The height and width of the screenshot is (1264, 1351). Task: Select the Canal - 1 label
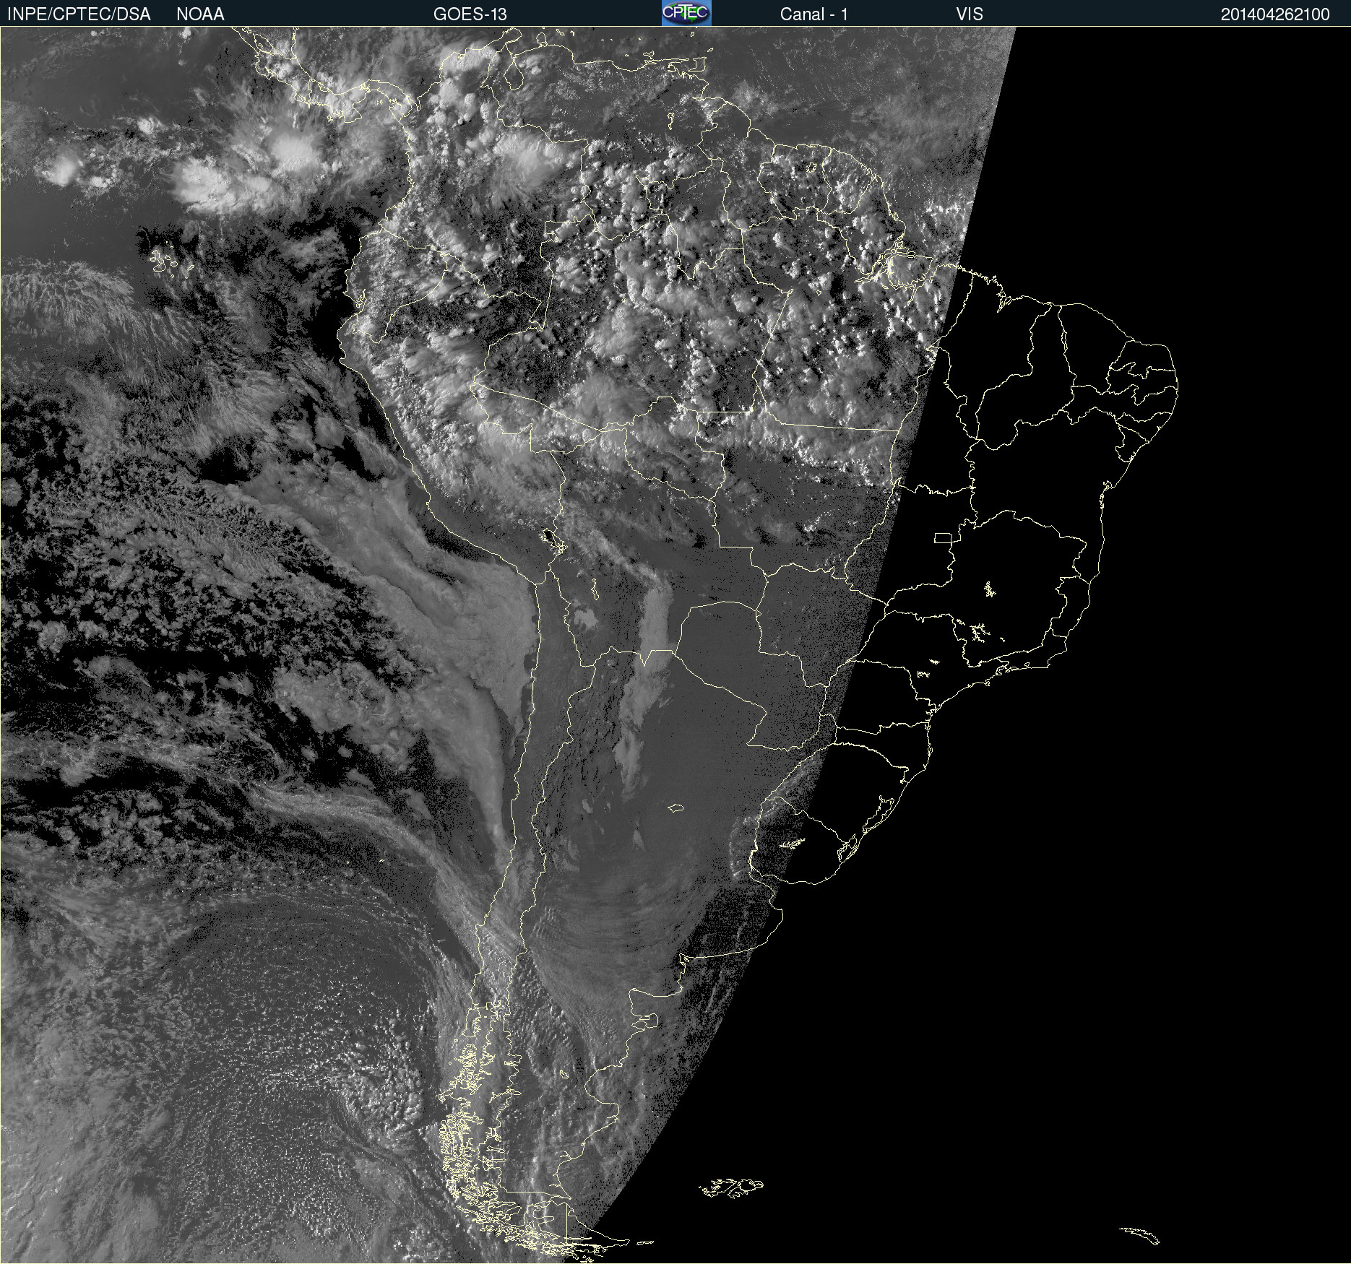[x=814, y=14]
